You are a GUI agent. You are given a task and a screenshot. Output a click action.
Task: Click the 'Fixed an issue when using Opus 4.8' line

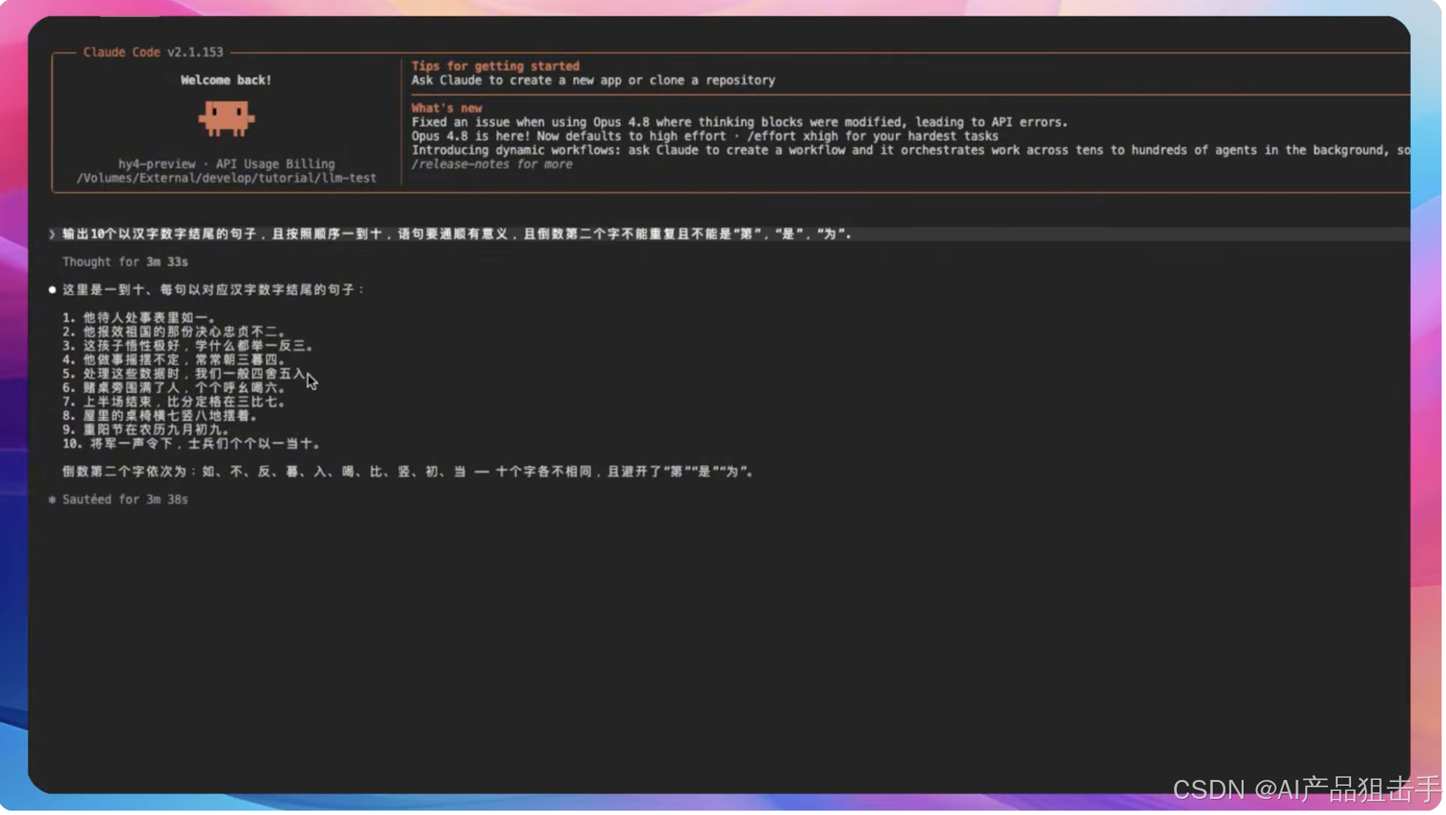pyautogui.click(x=739, y=123)
